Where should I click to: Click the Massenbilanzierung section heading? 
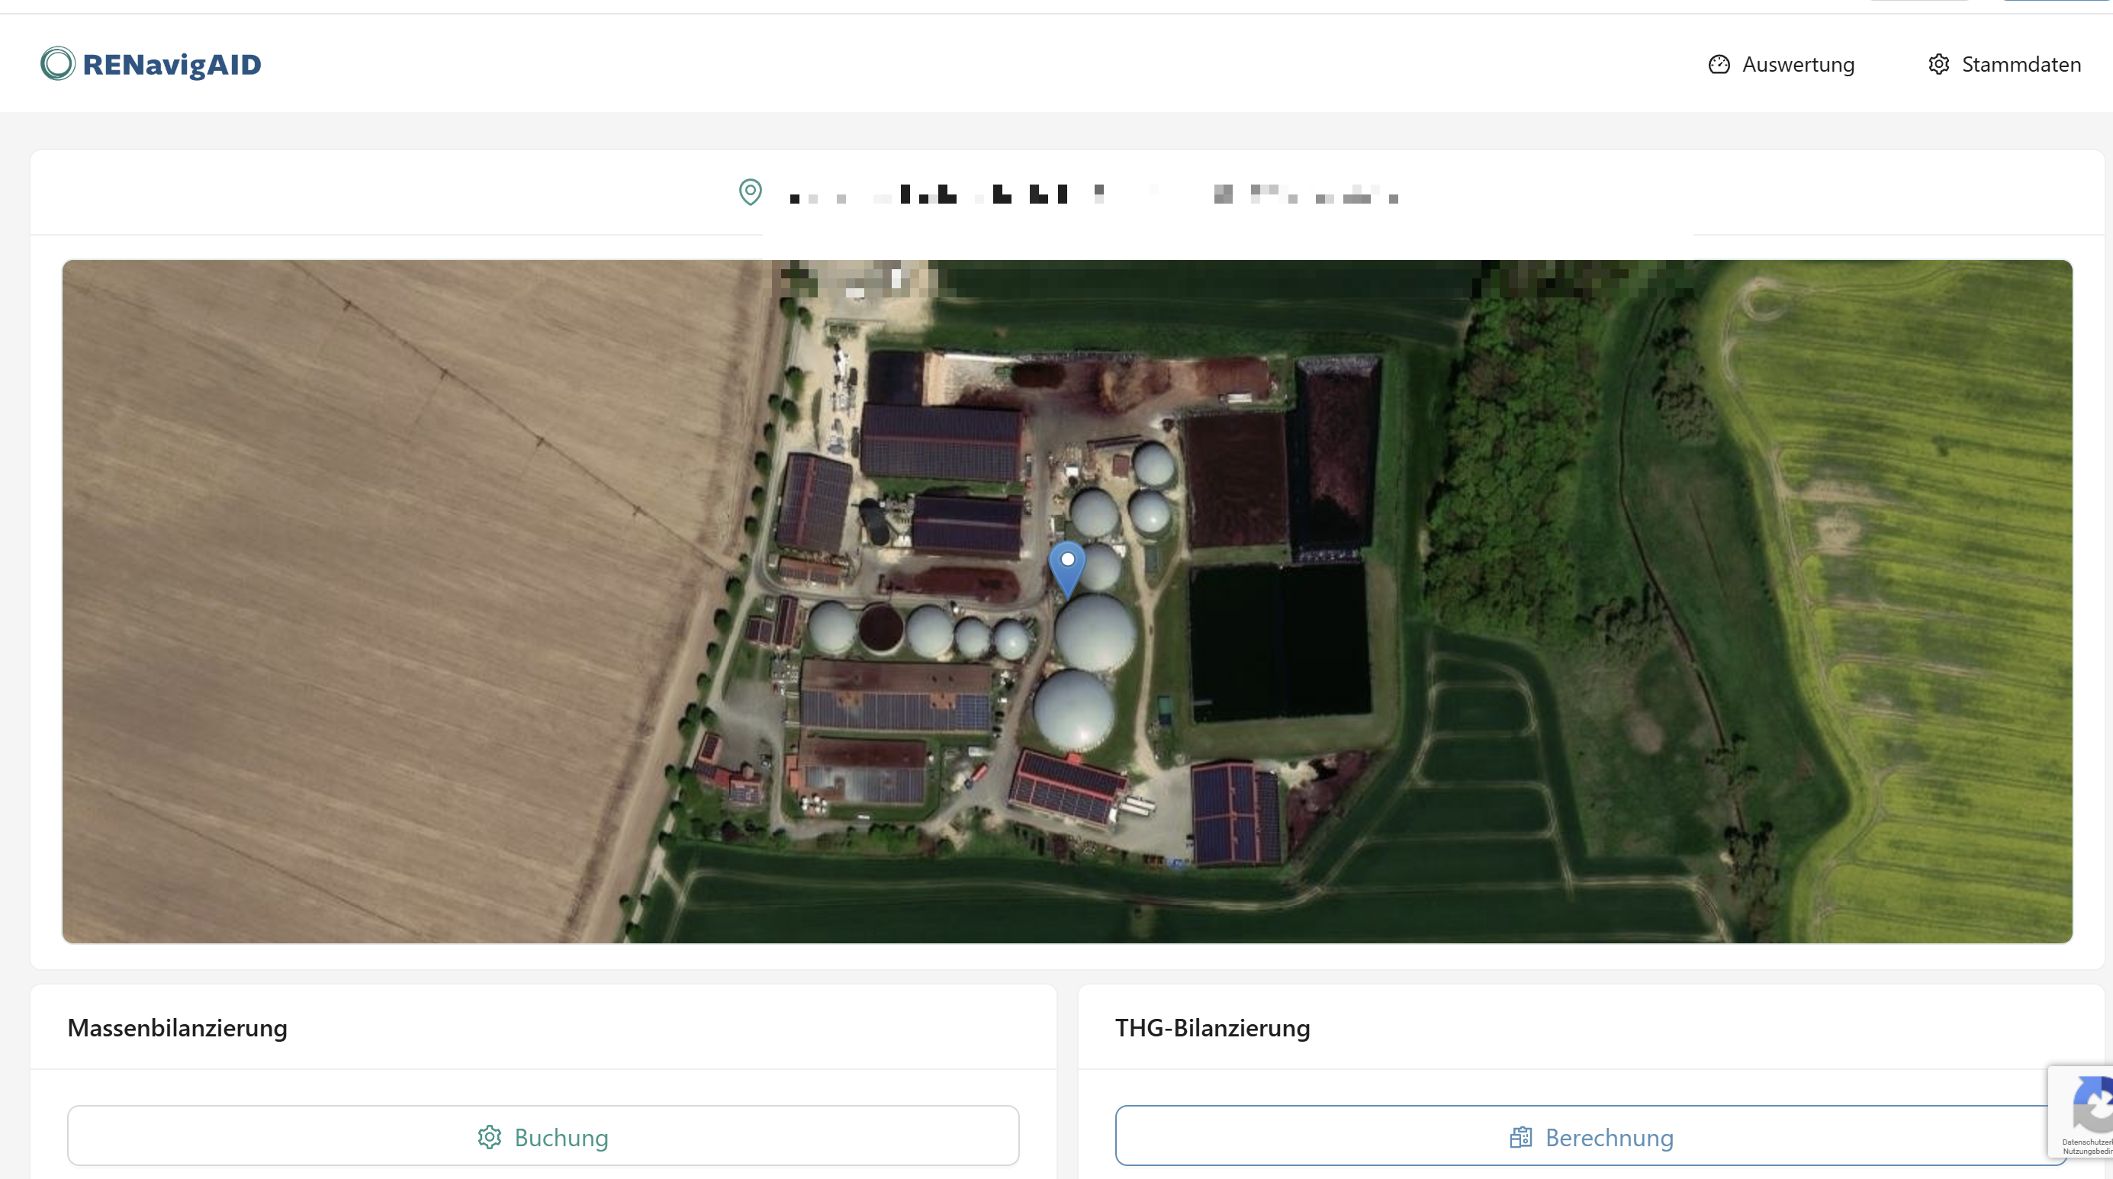coord(177,1027)
